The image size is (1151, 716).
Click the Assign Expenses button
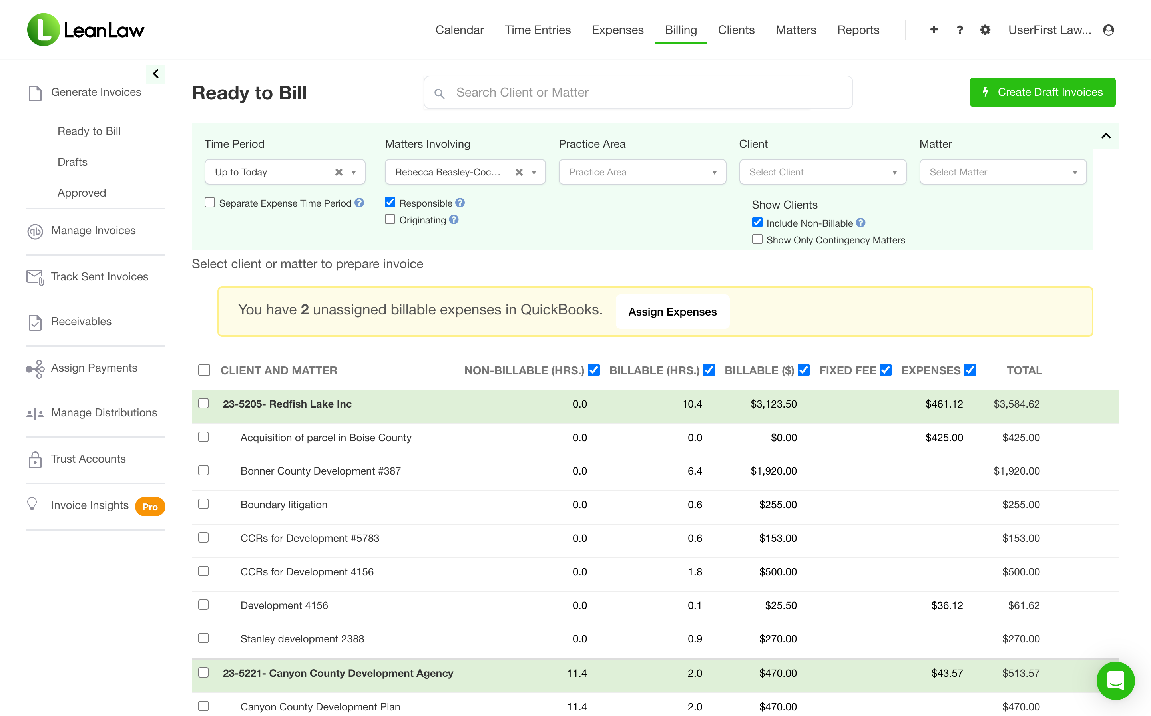pos(673,312)
